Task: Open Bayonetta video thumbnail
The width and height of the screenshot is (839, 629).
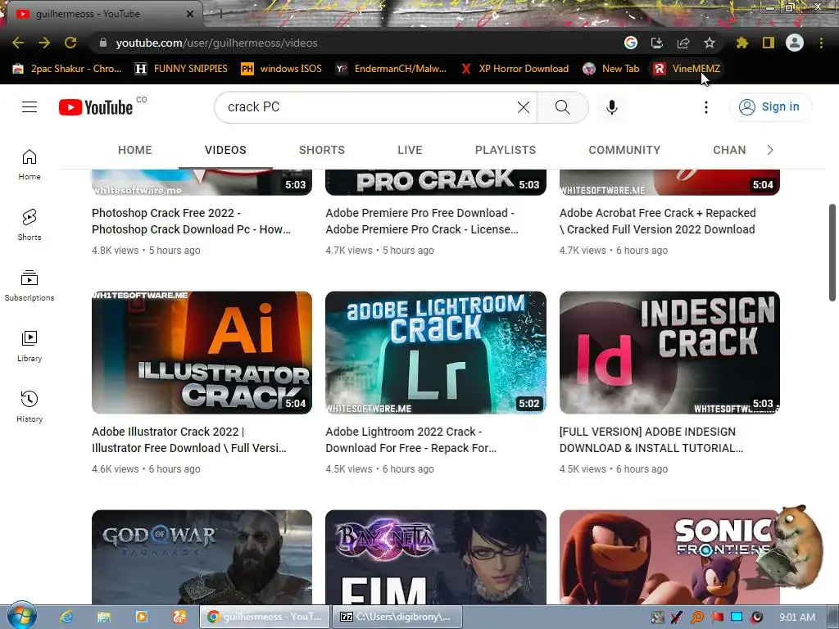Action: 436,557
